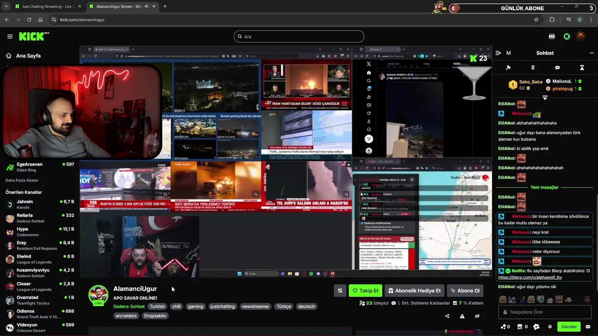Click the green Kick K icon in header
Viewport: 598px width, 336px height.
coord(567,36)
